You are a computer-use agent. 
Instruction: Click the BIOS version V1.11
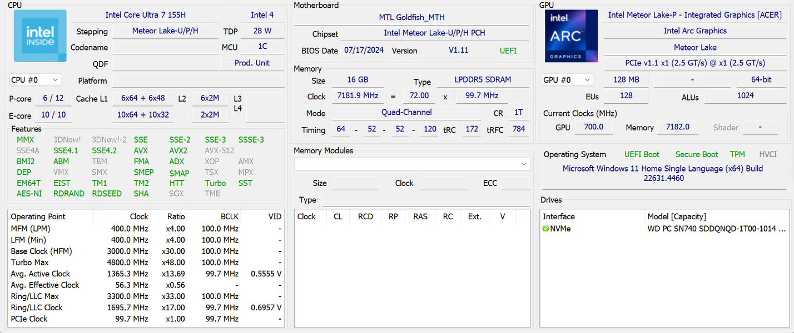(459, 51)
